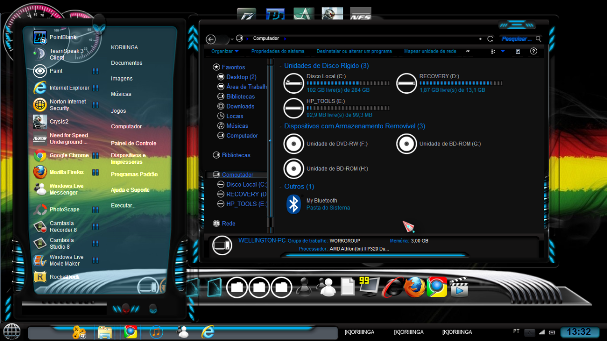Click the refresh icon in address bar

pos(490,39)
